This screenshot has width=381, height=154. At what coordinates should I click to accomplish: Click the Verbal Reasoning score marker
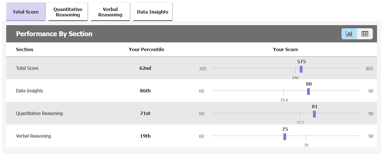point(285,137)
